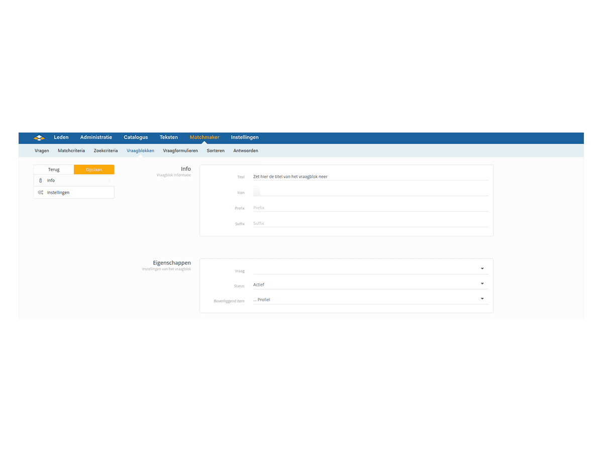Click the diamond logo in the top bar
This screenshot has height=452, width=603.
coord(39,138)
